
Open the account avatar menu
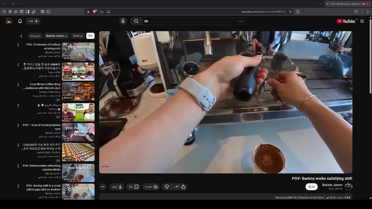click(x=9, y=21)
